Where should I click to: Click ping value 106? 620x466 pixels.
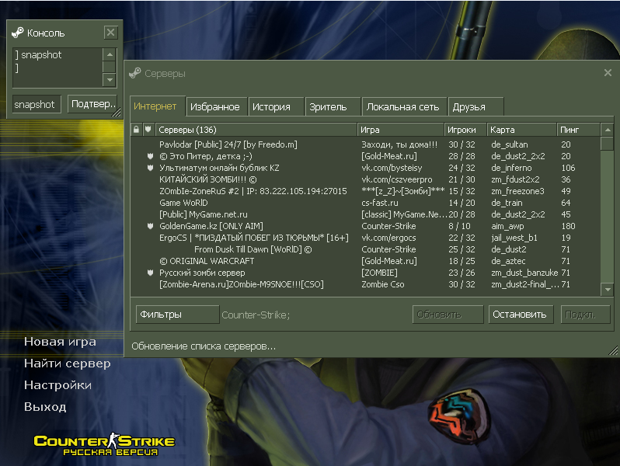568,168
